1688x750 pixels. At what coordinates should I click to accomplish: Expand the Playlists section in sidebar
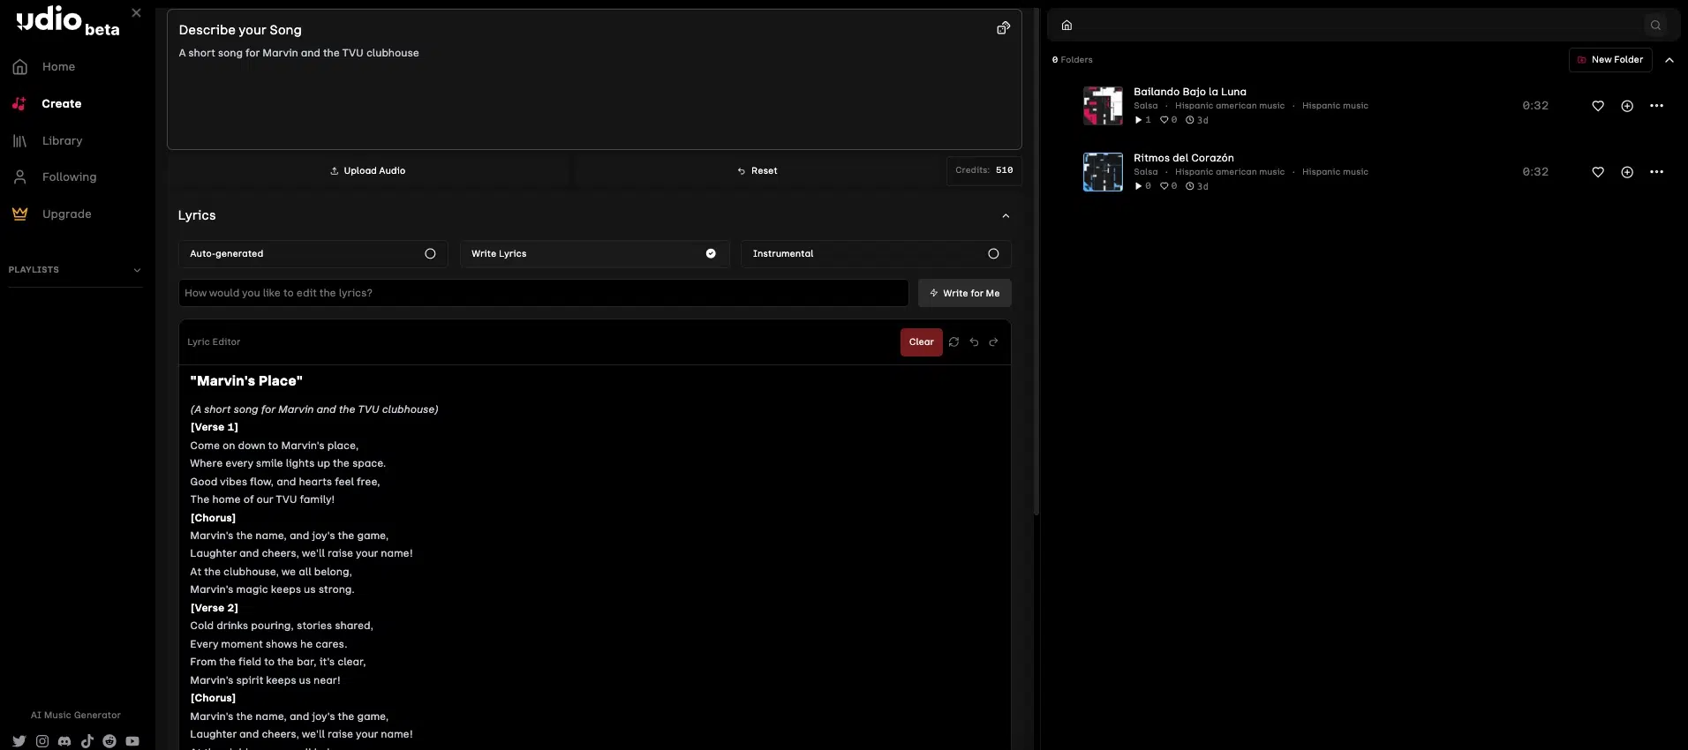[x=137, y=270]
